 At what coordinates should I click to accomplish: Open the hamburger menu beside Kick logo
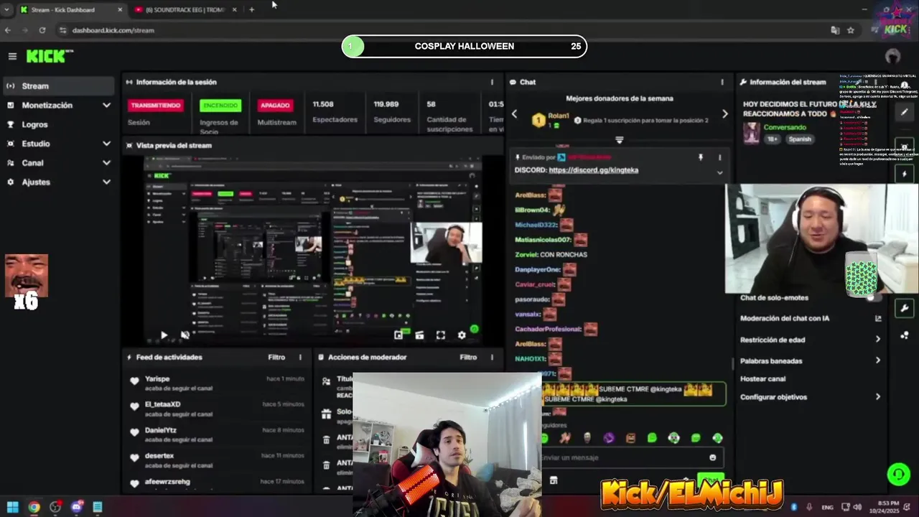coord(12,56)
